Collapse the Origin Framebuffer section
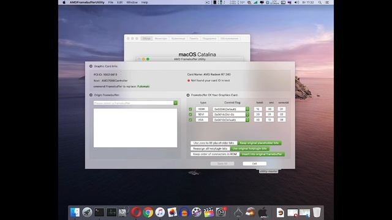This screenshot has width=392, height=220. (91, 95)
